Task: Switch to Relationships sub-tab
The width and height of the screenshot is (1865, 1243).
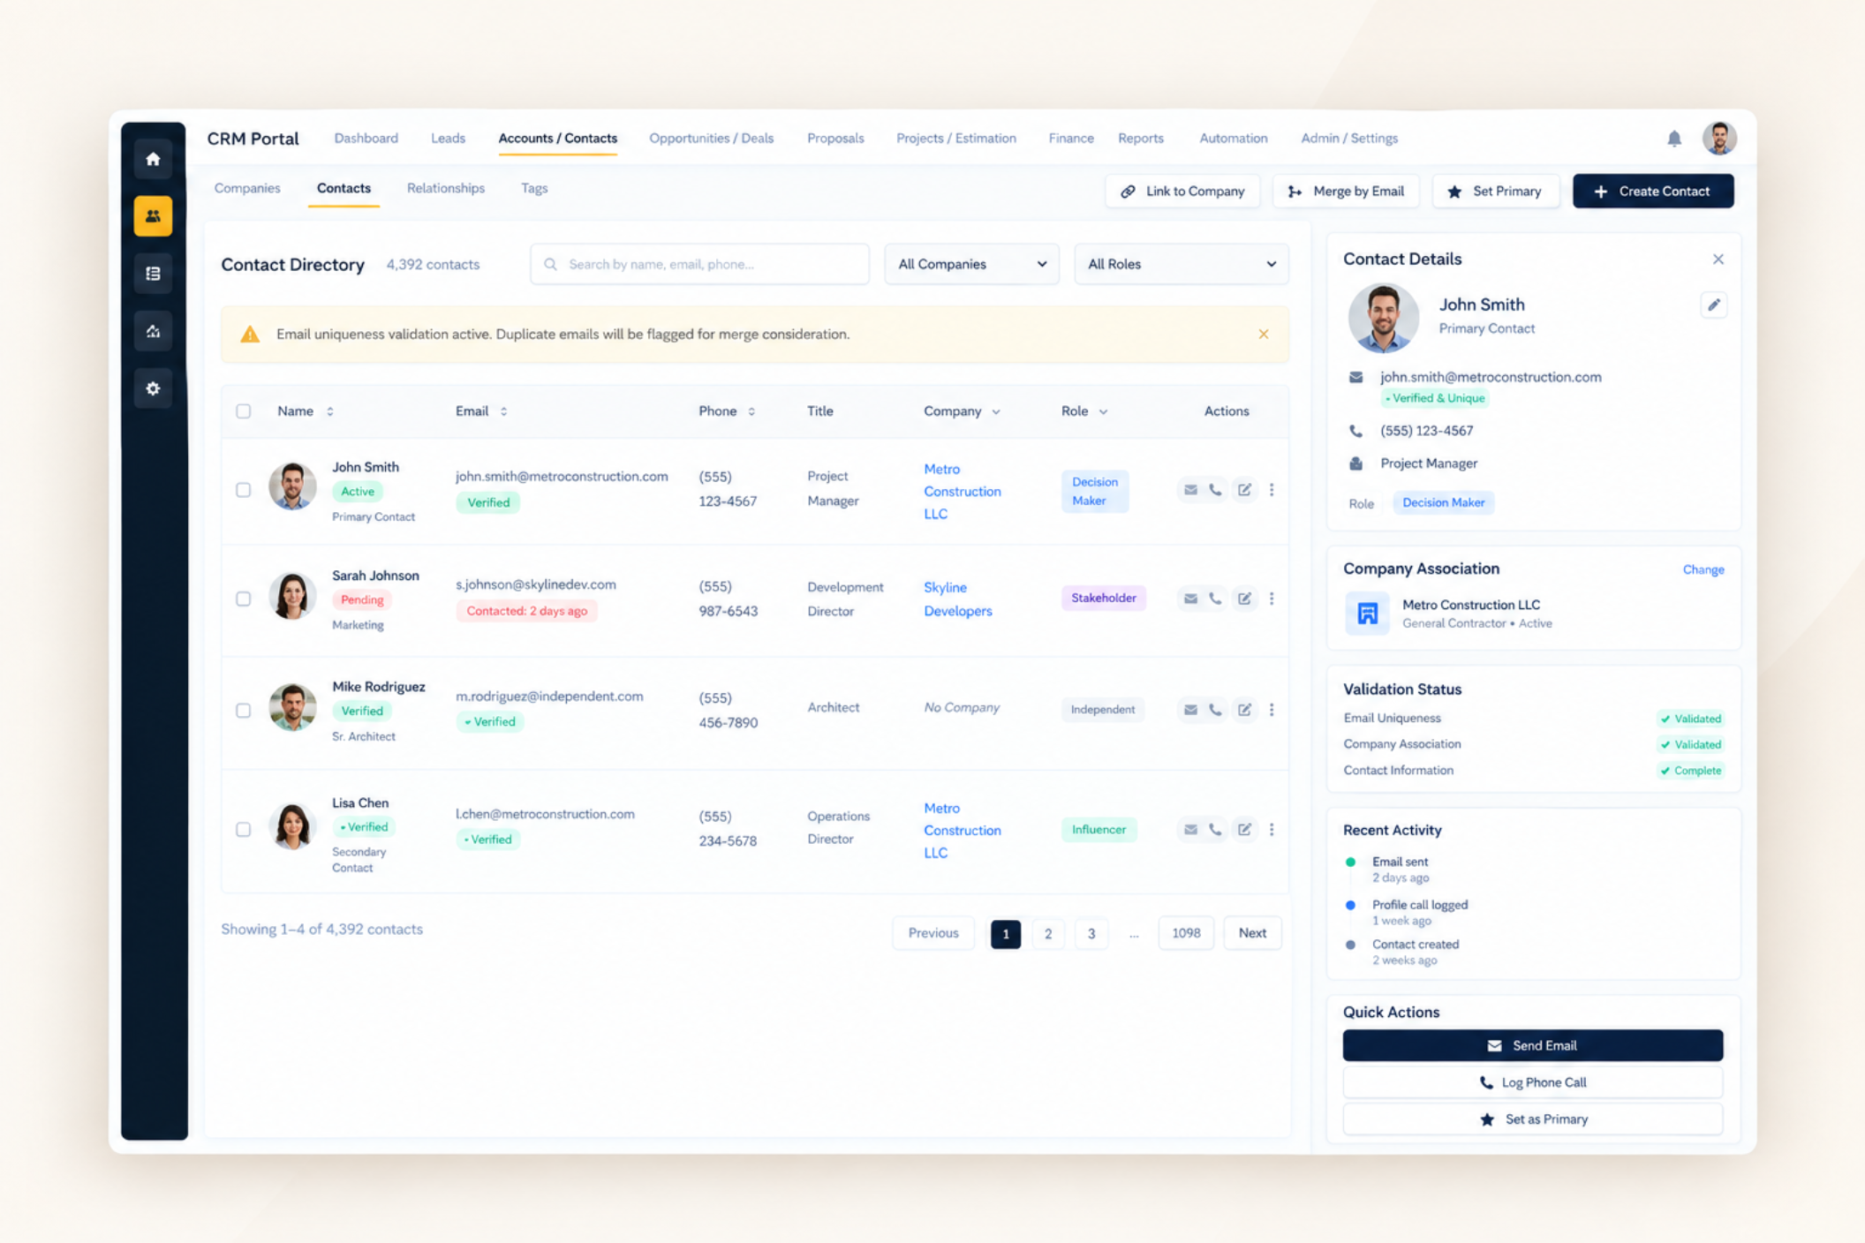Action: pos(445,188)
